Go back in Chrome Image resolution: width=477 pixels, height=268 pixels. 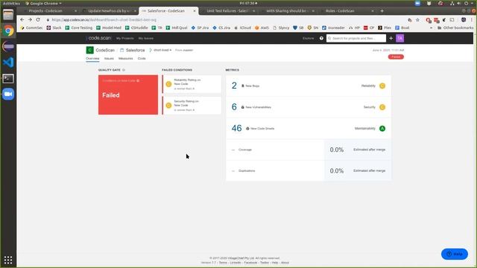(22, 20)
